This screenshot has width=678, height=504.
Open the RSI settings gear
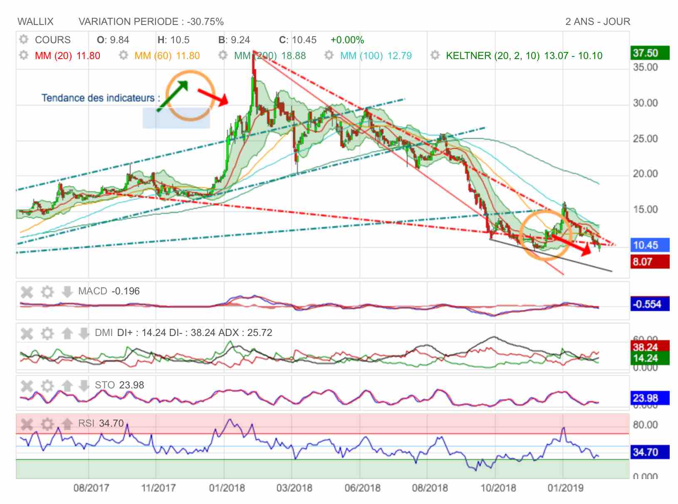click(47, 424)
